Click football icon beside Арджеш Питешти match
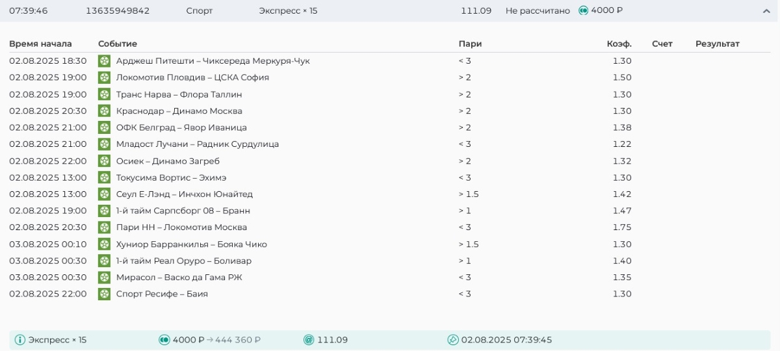Viewport: 780px width, 351px height. pyautogui.click(x=104, y=61)
